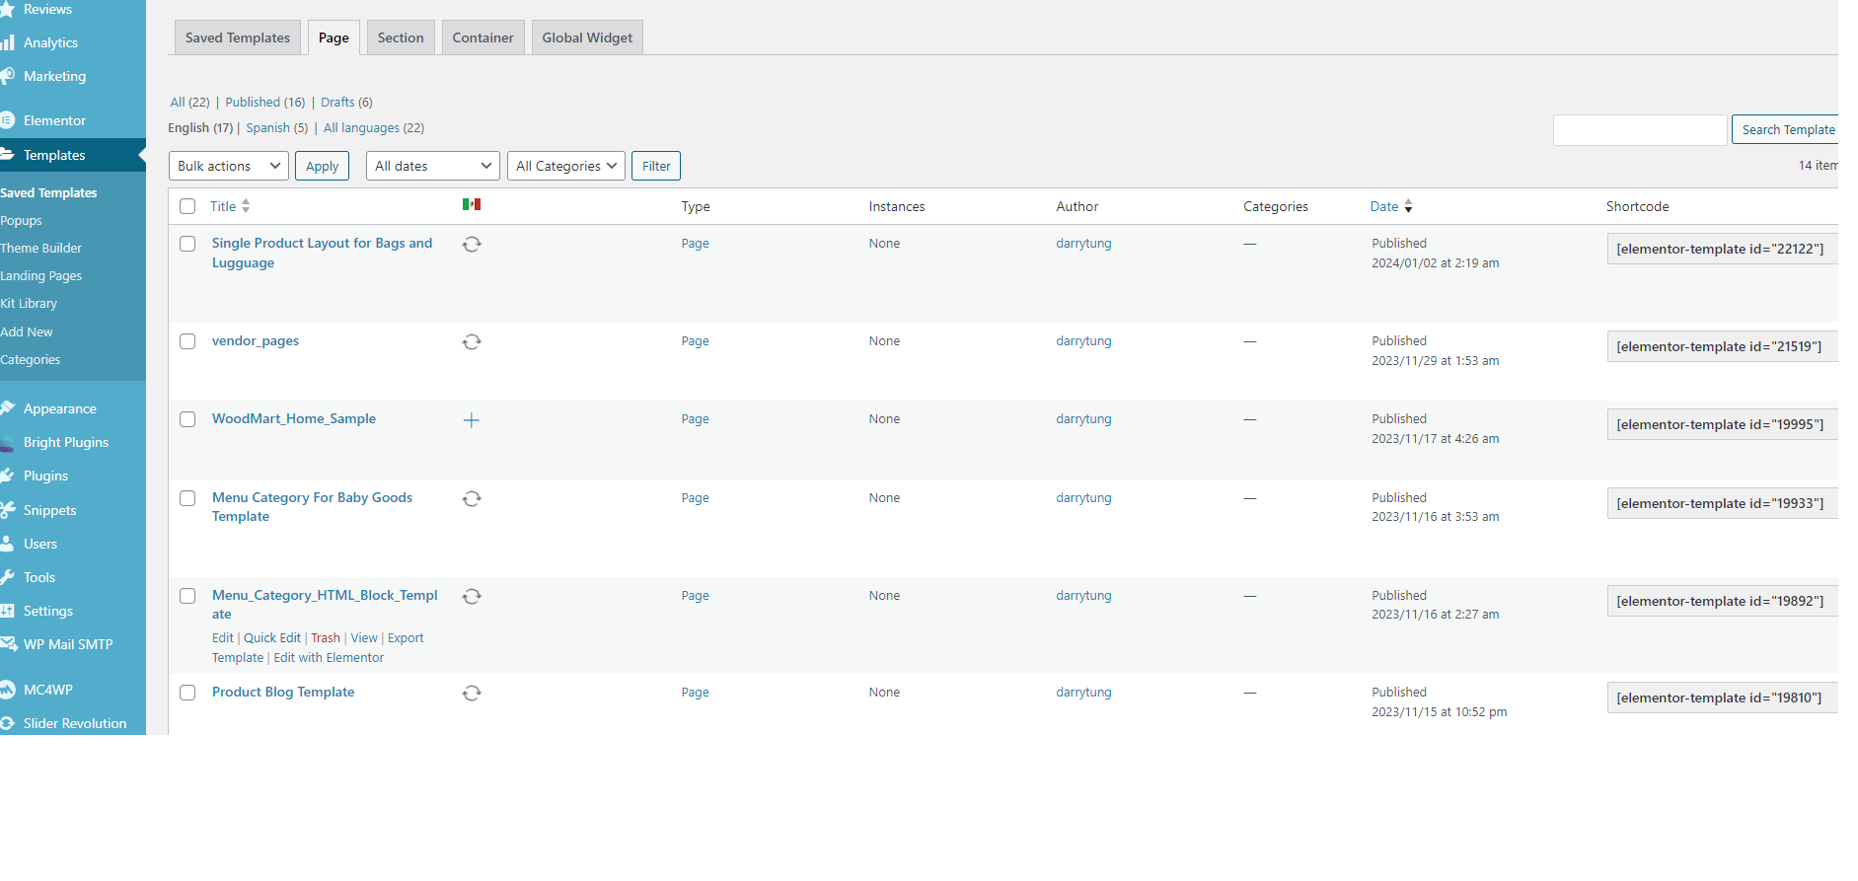Open the All dates dropdown
This screenshot has height=881, width=1858.
pyautogui.click(x=433, y=166)
